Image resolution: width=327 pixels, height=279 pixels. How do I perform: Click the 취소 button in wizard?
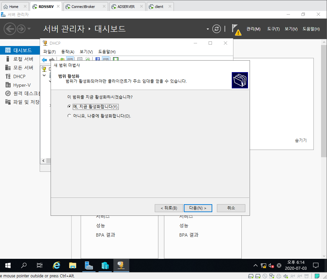231,208
